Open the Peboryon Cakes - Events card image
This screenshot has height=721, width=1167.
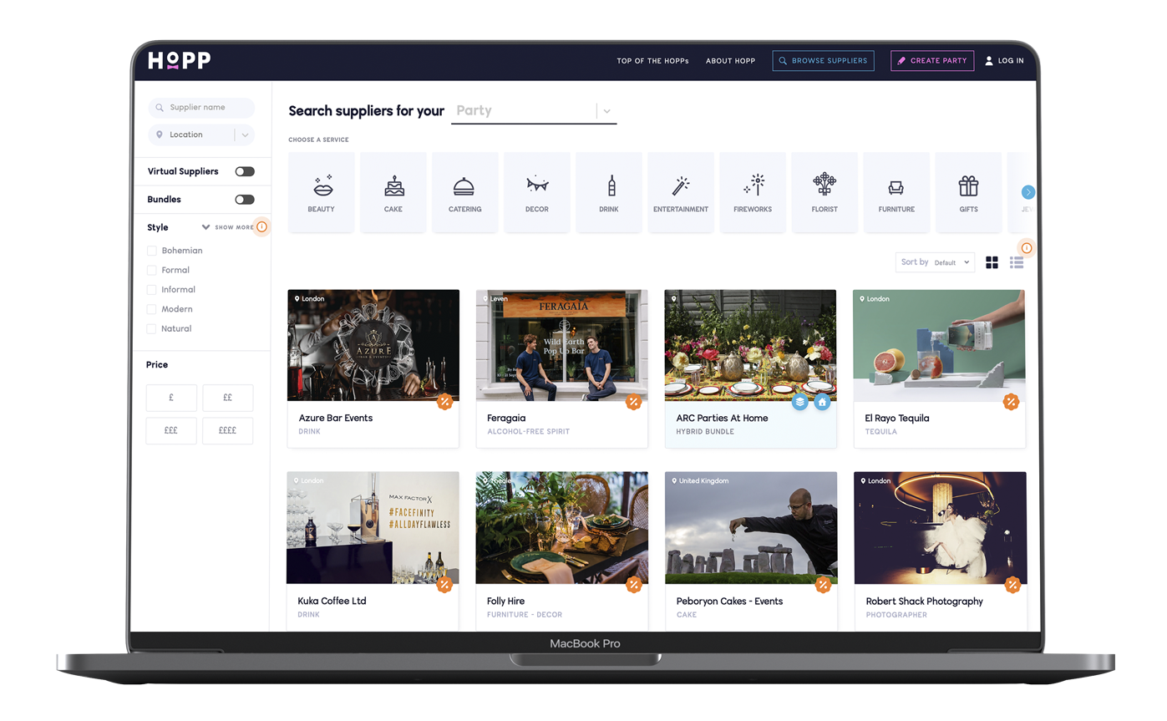[751, 528]
